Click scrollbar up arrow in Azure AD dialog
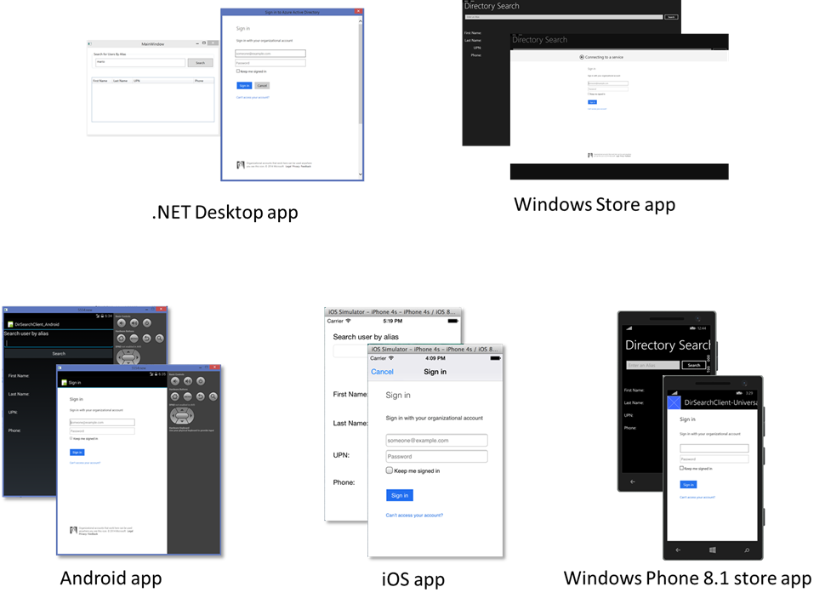 361,21
